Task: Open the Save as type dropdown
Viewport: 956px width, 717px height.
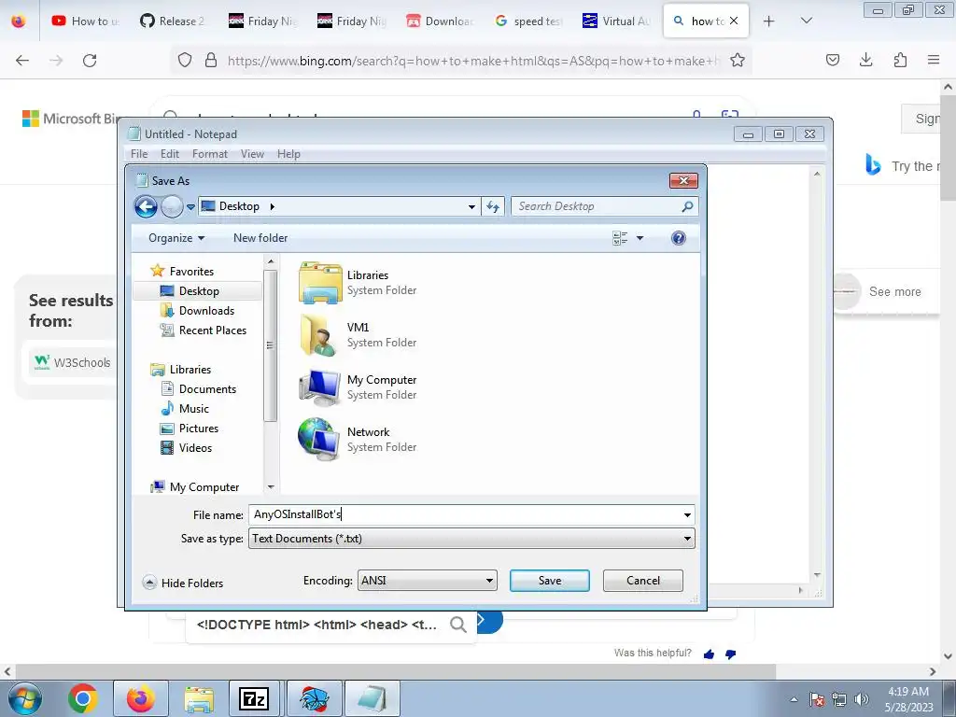Action: [x=471, y=539]
